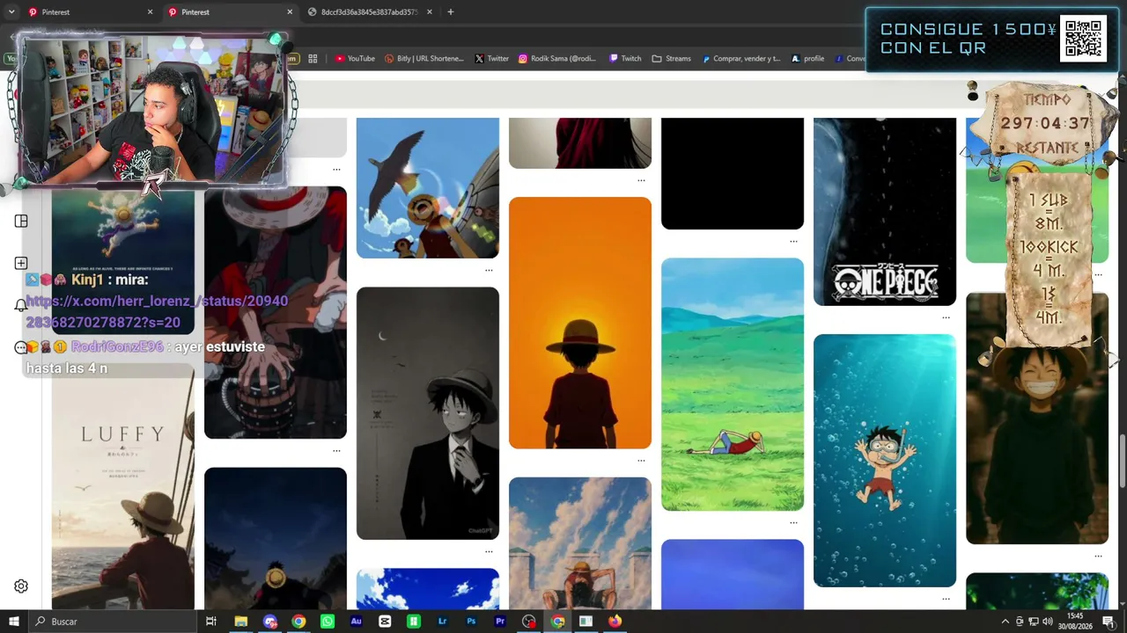1127x633 pixels.
Task: Open the Bitly URL Shortener bookmark
Action: [424, 59]
